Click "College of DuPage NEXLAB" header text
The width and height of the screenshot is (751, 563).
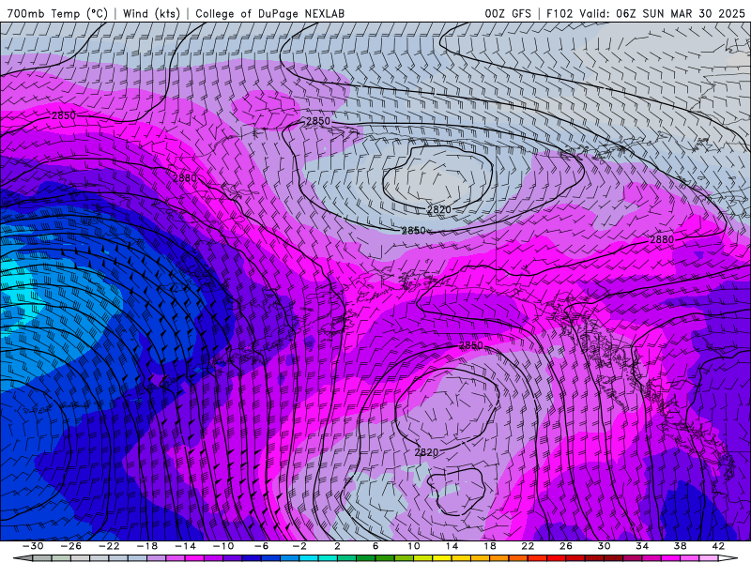pos(269,13)
